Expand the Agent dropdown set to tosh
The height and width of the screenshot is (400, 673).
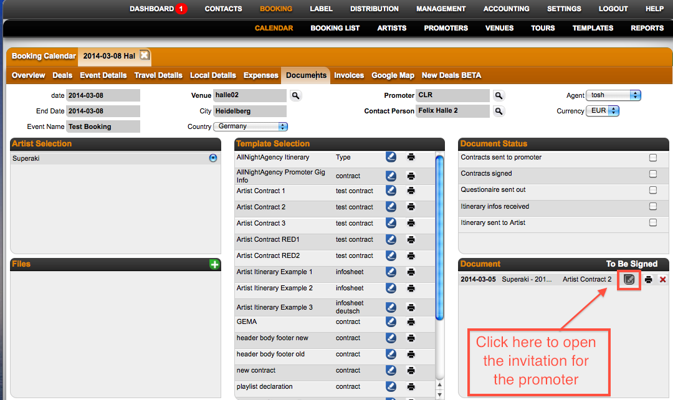tap(613, 95)
